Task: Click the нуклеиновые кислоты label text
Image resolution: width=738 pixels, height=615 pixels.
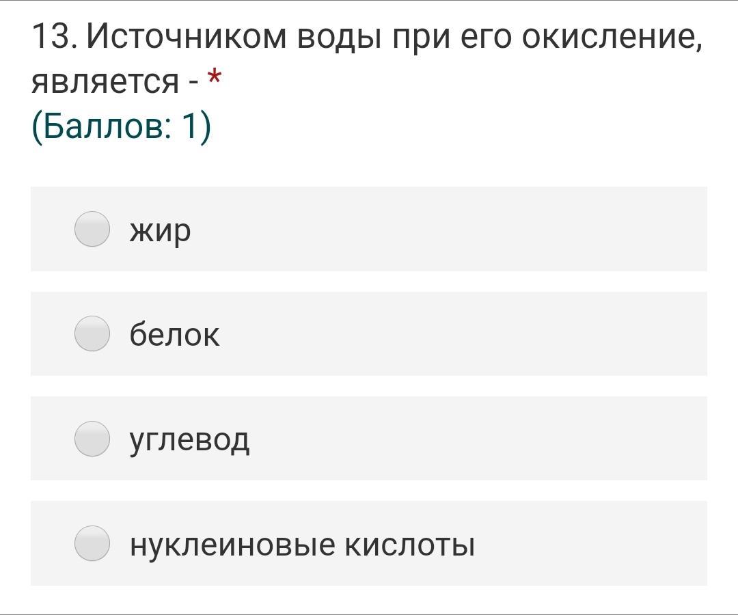Action: pyautogui.click(x=302, y=545)
